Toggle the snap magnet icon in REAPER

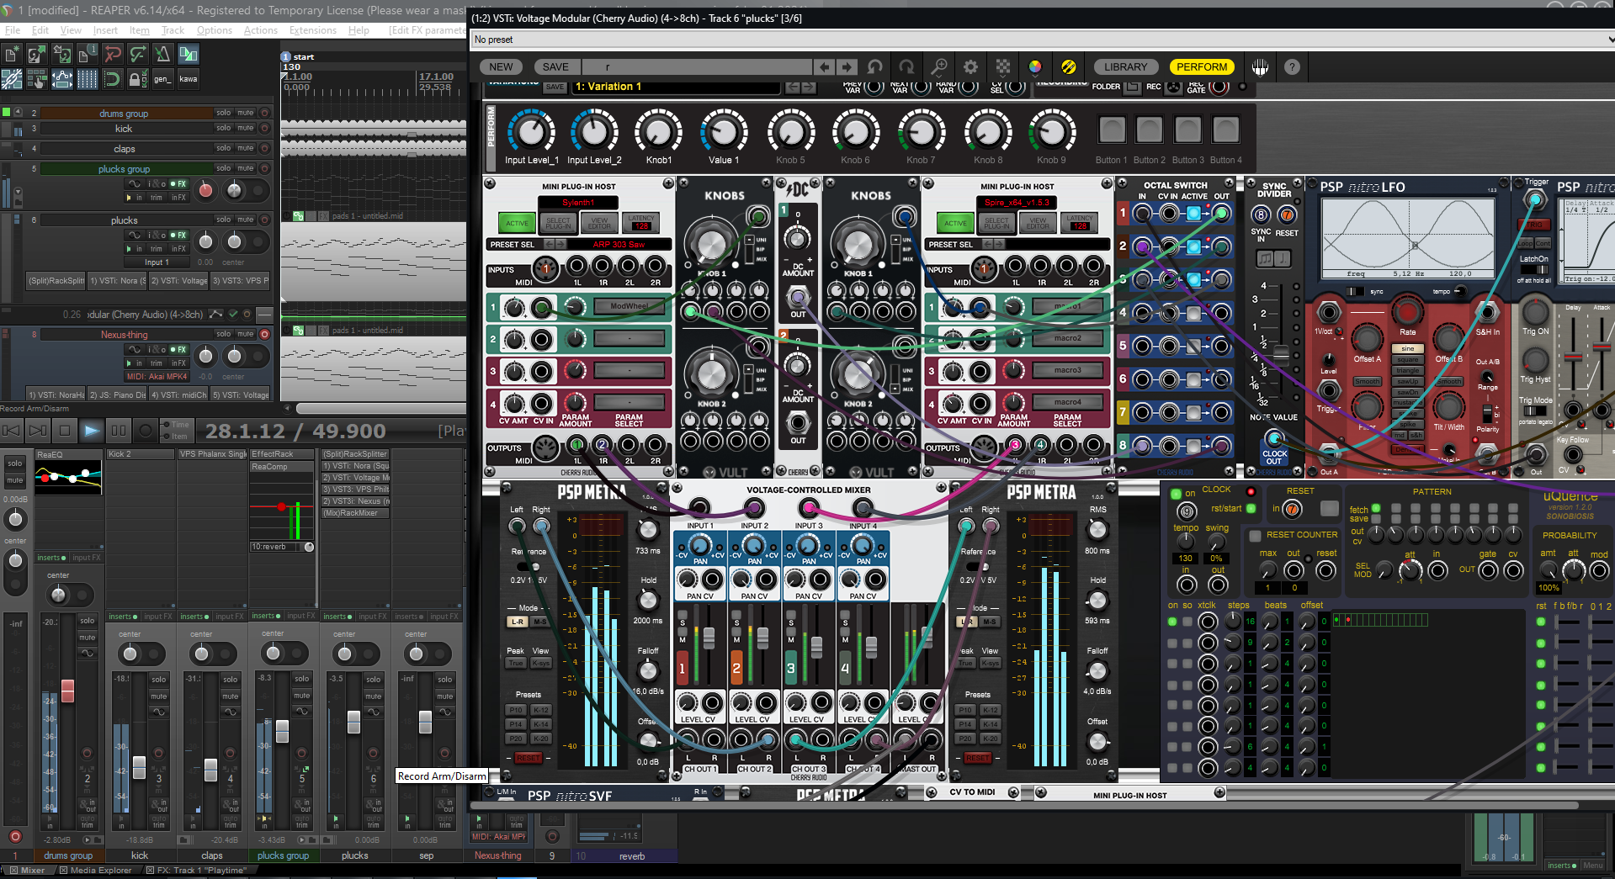tap(113, 80)
